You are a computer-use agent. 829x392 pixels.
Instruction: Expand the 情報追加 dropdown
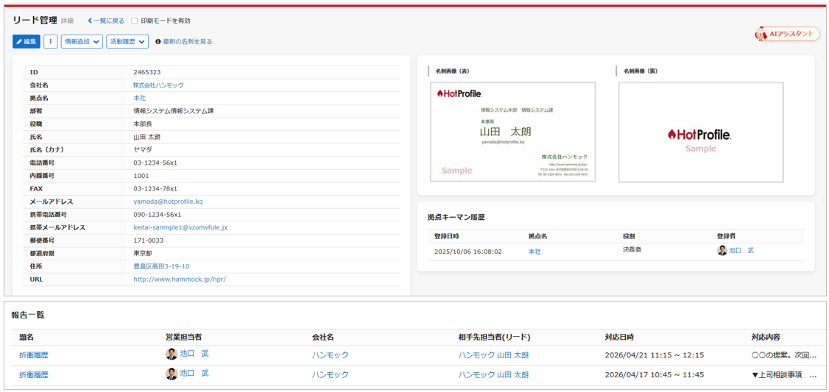coord(82,42)
